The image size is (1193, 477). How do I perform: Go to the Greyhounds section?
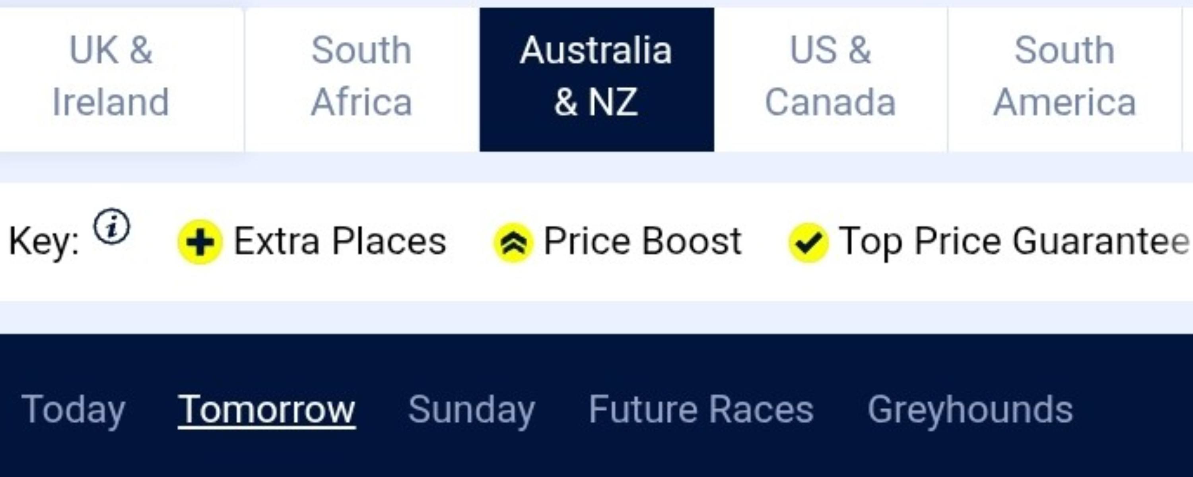(x=970, y=409)
